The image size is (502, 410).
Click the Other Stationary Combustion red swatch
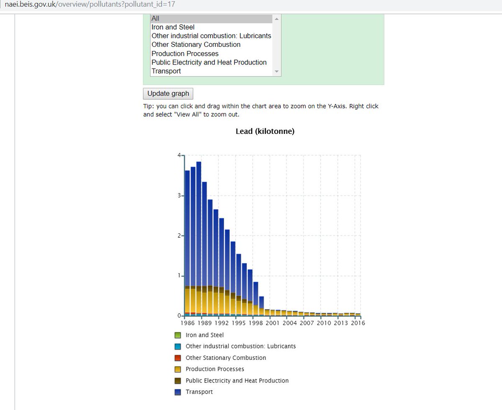click(178, 358)
